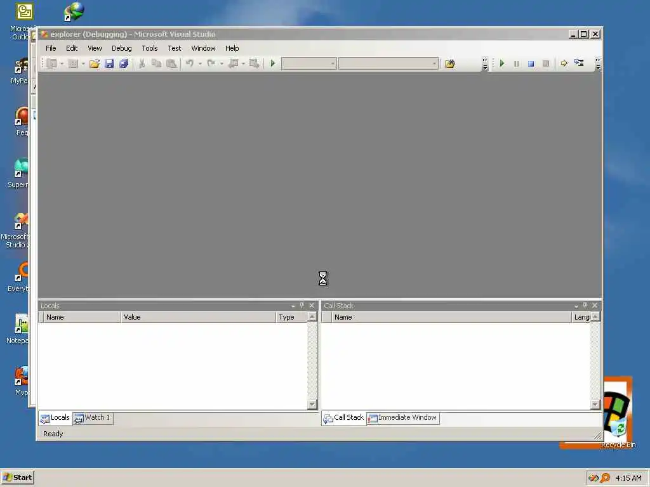Click the Paste toolbar icon
The height and width of the screenshot is (487, 650).
point(171,63)
